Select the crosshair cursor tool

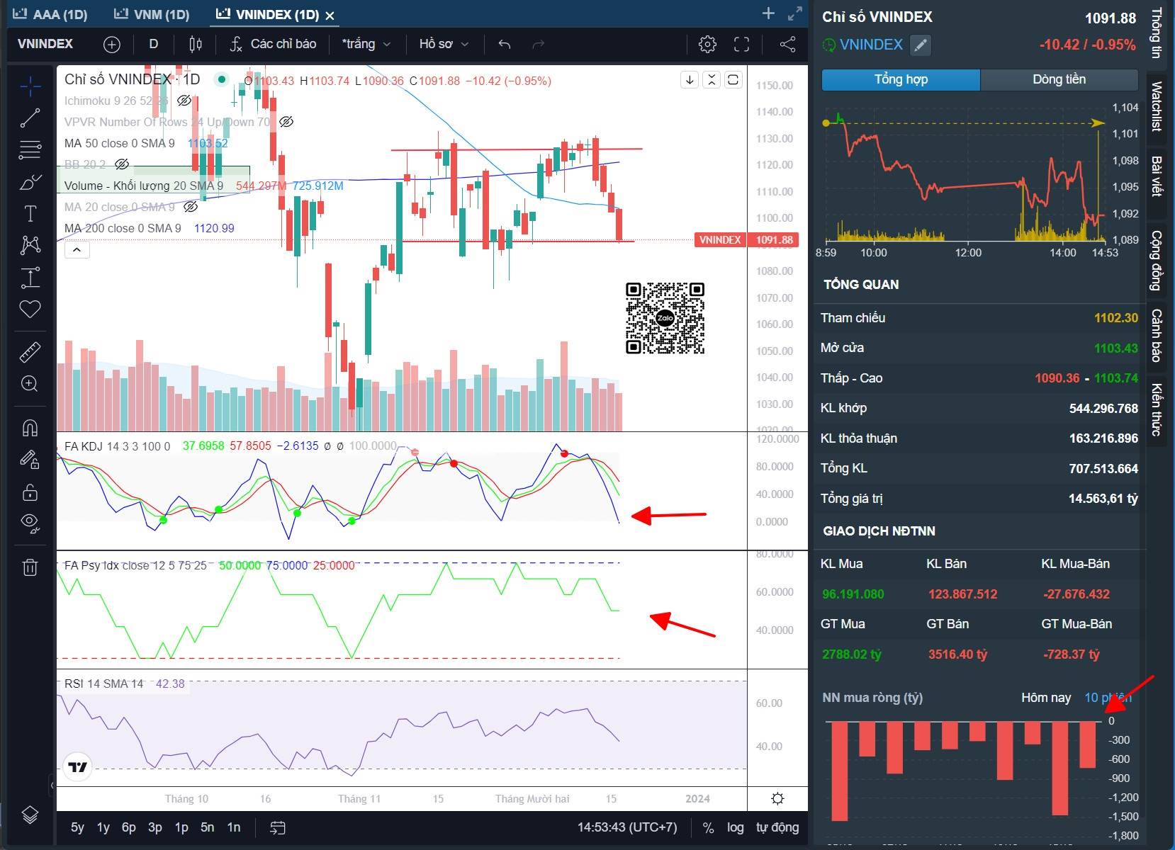(x=30, y=87)
